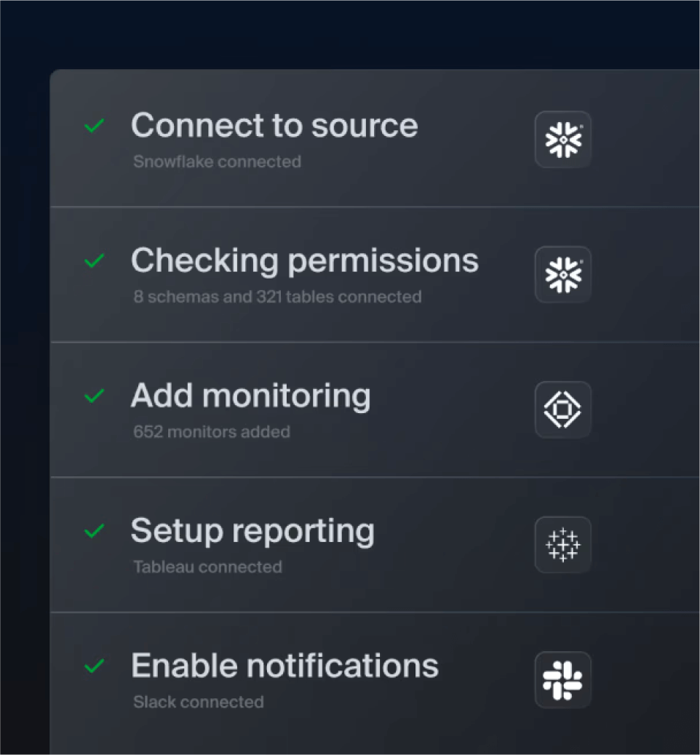Select the Checking permissions heading
700x755 pixels.
304,260
